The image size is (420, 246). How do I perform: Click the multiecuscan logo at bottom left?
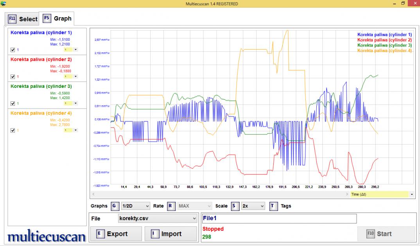click(x=46, y=236)
